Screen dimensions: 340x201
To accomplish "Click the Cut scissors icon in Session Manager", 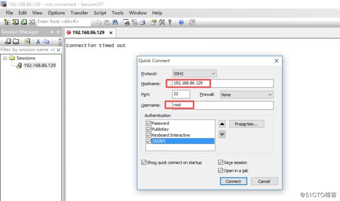I will point(38,41).
